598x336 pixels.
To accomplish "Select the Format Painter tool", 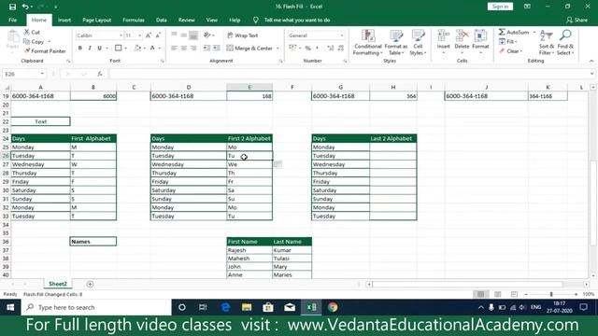I will click(45, 51).
